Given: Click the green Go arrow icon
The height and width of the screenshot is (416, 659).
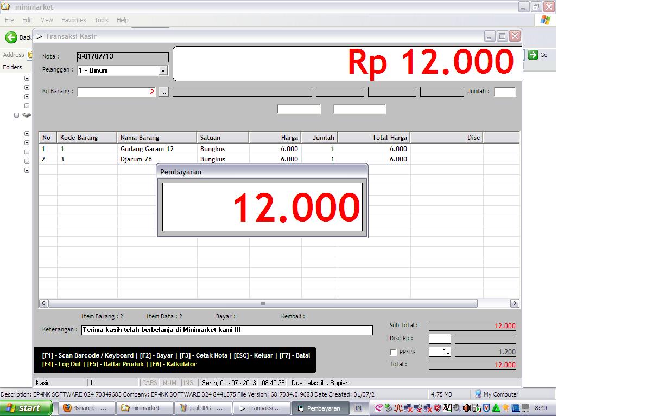Looking at the screenshot, I should click(x=533, y=55).
